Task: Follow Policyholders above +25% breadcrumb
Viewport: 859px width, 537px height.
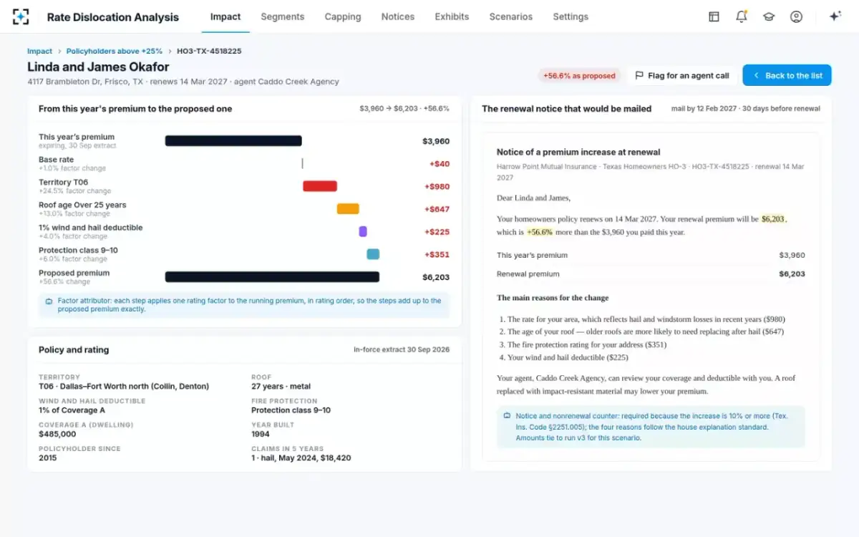Action: (x=115, y=52)
